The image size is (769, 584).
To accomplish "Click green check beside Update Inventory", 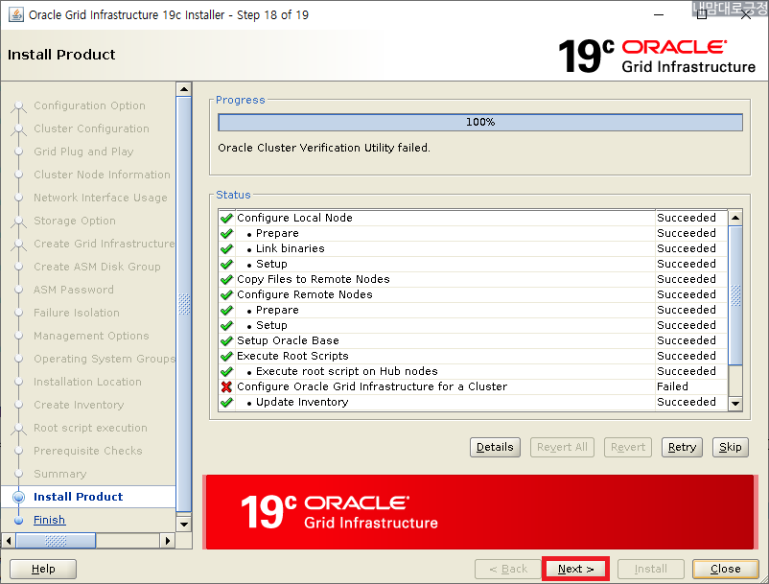I will point(226,403).
